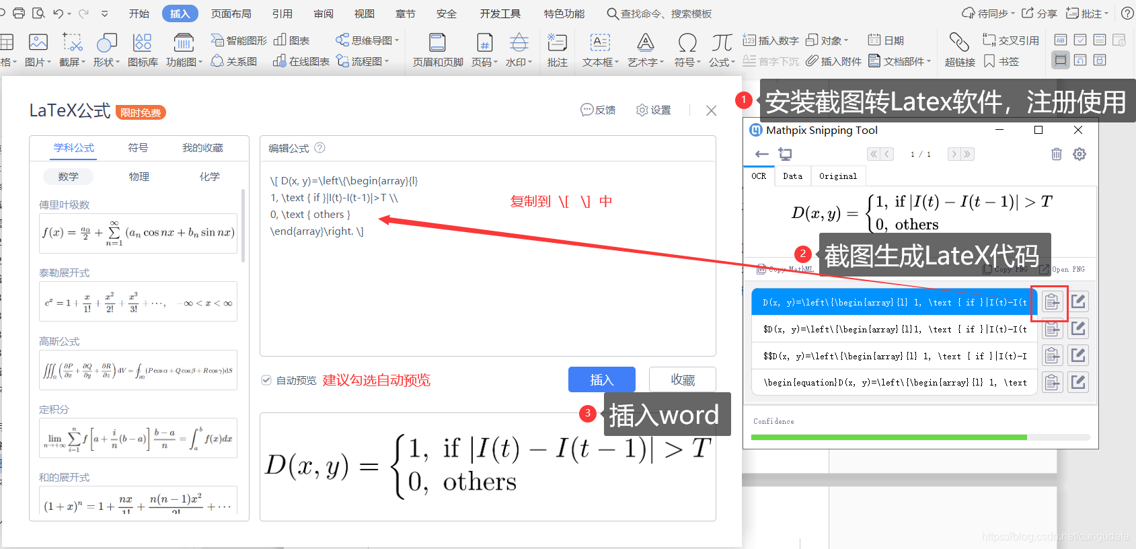Image resolution: width=1136 pixels, height=549 pixels.
Task: Click the 反馈 feedback icon in LaTeX dialog
Action: (x=586, y=110)
